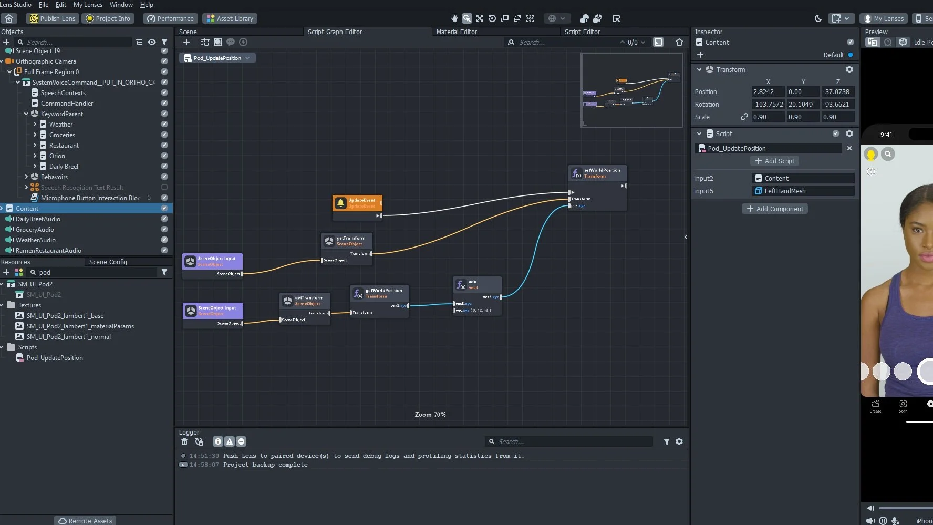This screenshot has width=933, height=525.
Task: Click the Add Component button
Action: [775, 209]
